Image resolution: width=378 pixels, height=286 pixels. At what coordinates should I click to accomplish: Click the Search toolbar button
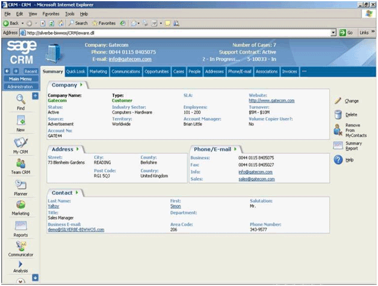click(x=78, y=23)
